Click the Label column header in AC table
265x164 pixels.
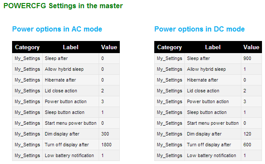71,47
